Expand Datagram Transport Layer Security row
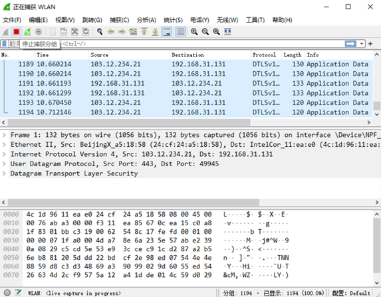This screenshot has width=381, height=297. [x=4, y=173]
